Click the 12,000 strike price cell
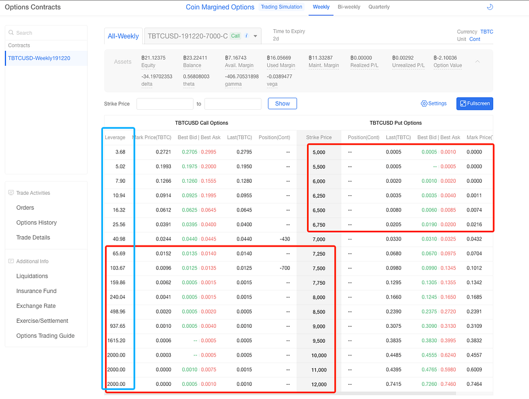The image size is (529, 399). [x=319, y=384]
